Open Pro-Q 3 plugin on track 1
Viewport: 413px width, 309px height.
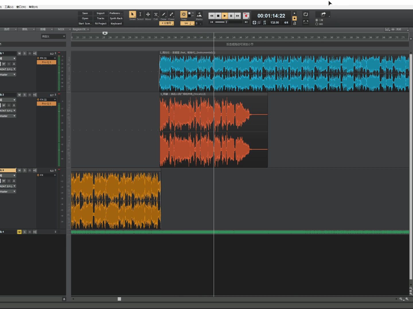point(46,62)
